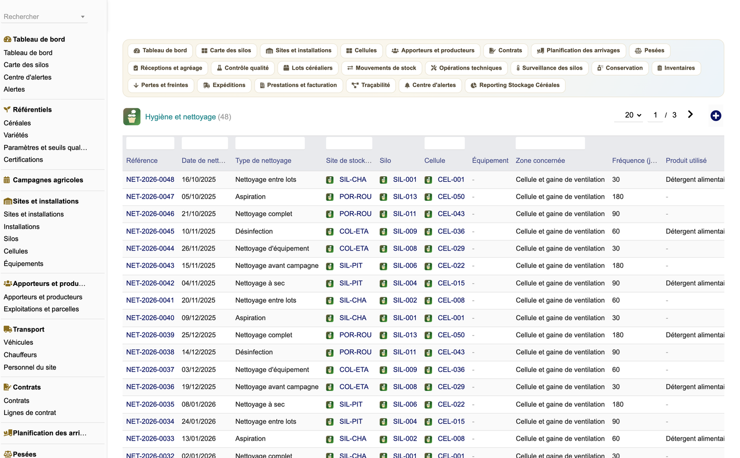The image size is (740, 458).
Task: Open the Traçabilité tab
Action: 371,86
